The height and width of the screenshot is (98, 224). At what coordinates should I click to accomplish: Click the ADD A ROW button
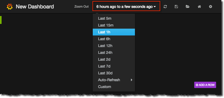tap(205, 85)
